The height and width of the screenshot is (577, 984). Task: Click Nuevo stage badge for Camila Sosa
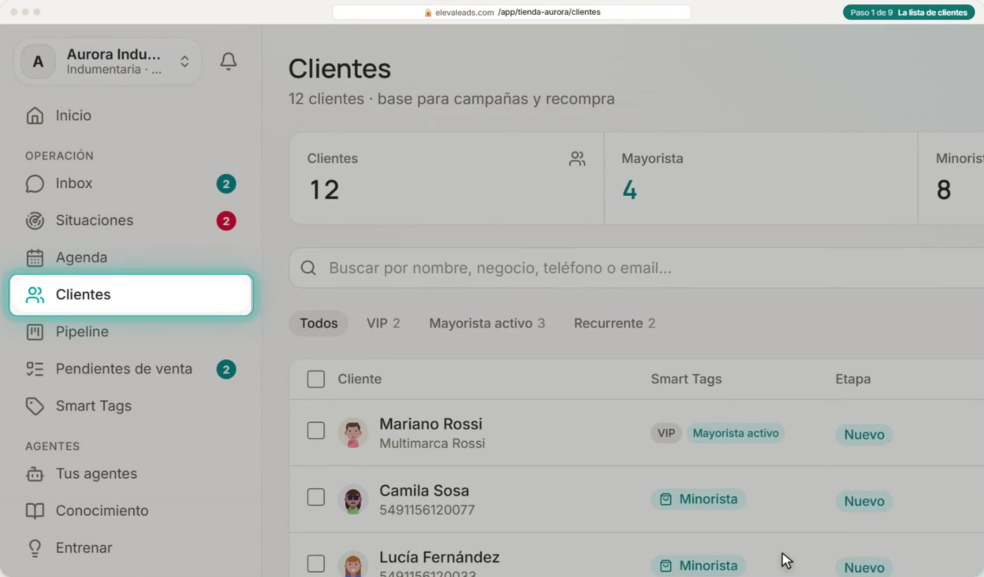click(x=864, y=502)
